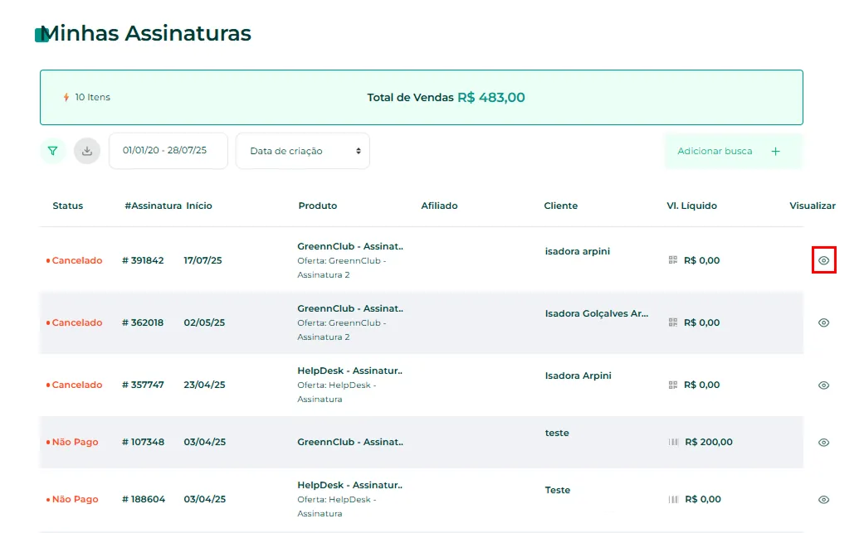Screen dimensions: 864x533
Task: Click the R$ 200,00 net value
Action: pos(709,443)
